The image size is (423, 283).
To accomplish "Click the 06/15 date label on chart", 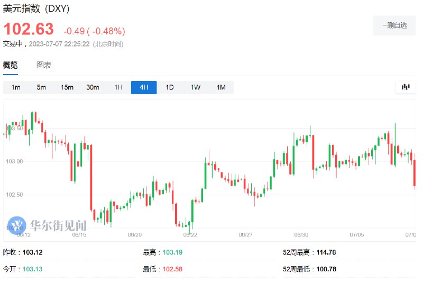I will pos(79,235).
